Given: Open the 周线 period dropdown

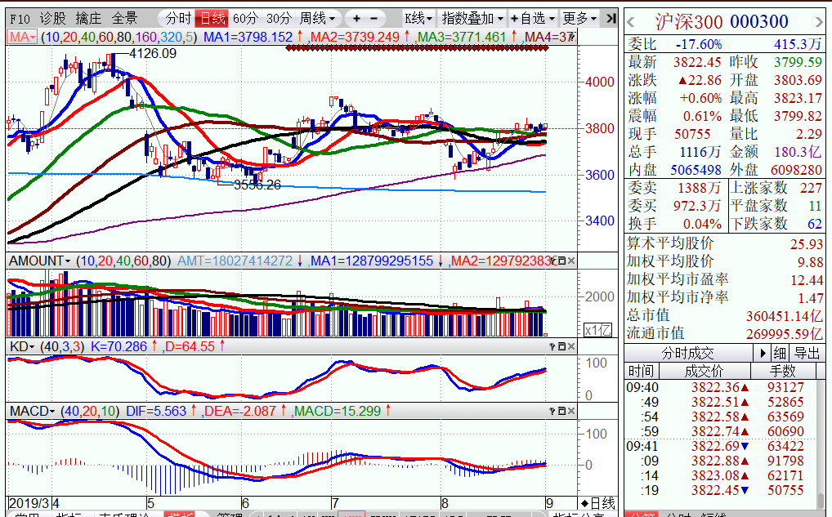Looking at the screenshot, I should pos(317,19).
